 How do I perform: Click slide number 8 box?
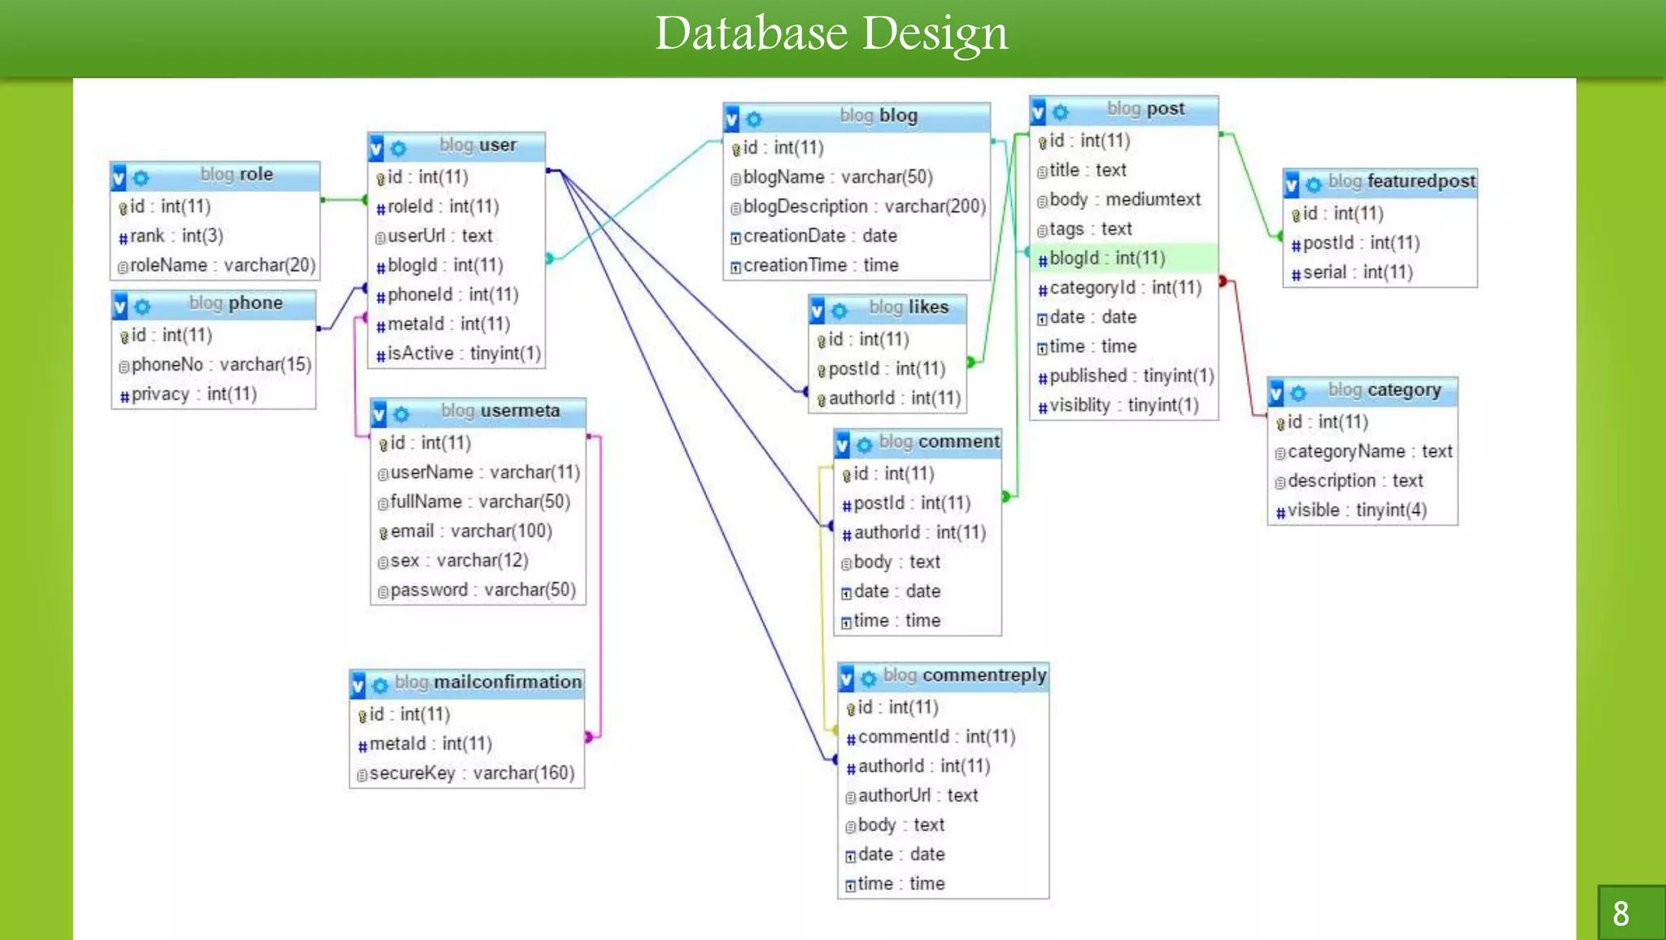(1625, 913)
